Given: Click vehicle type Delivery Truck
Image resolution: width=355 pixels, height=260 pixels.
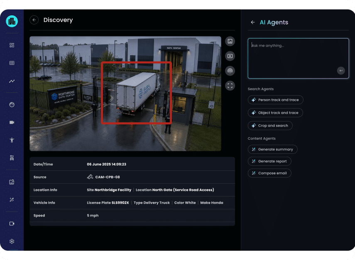Looking at the screenshot, I should [157, 203].
